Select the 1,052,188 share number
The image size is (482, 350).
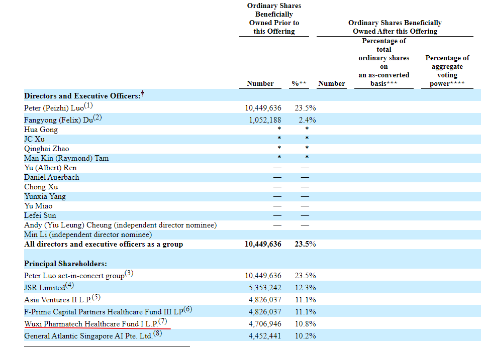[265, 120]
